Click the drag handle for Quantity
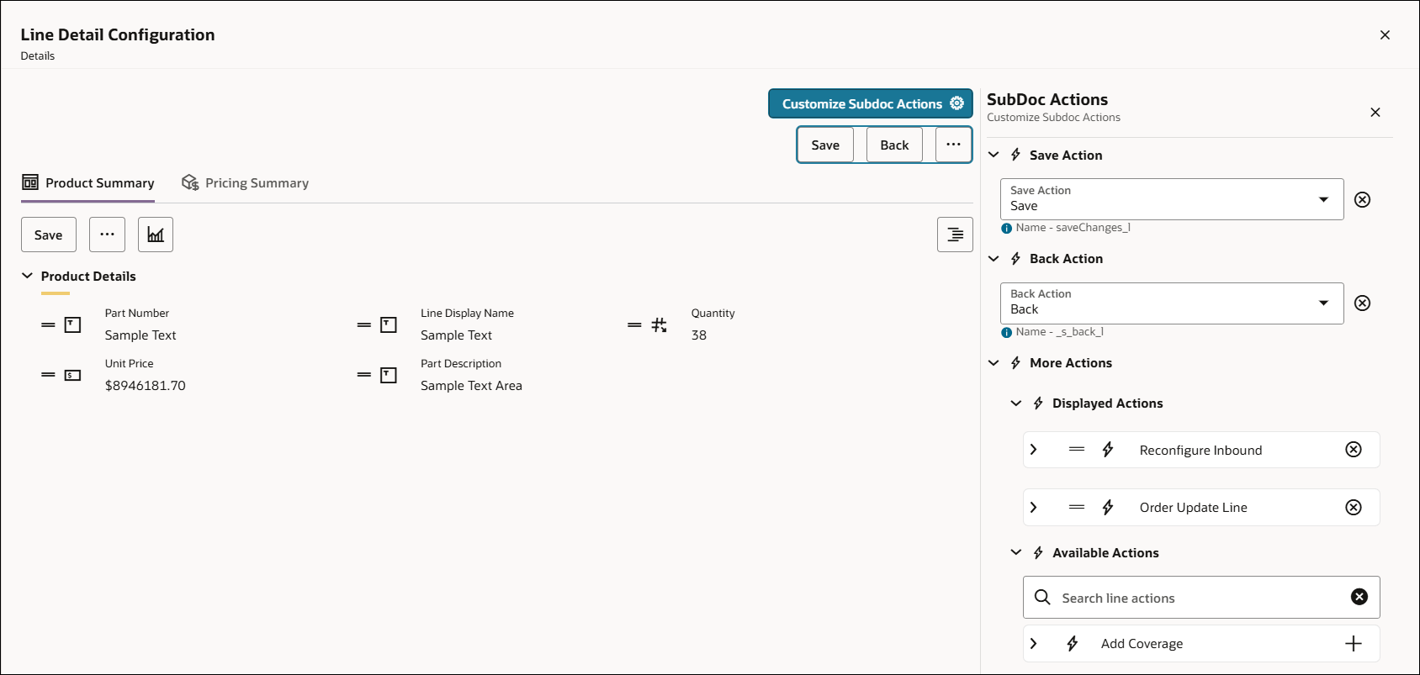Viewport: 1420px width, 675px height. click(634, 324)
